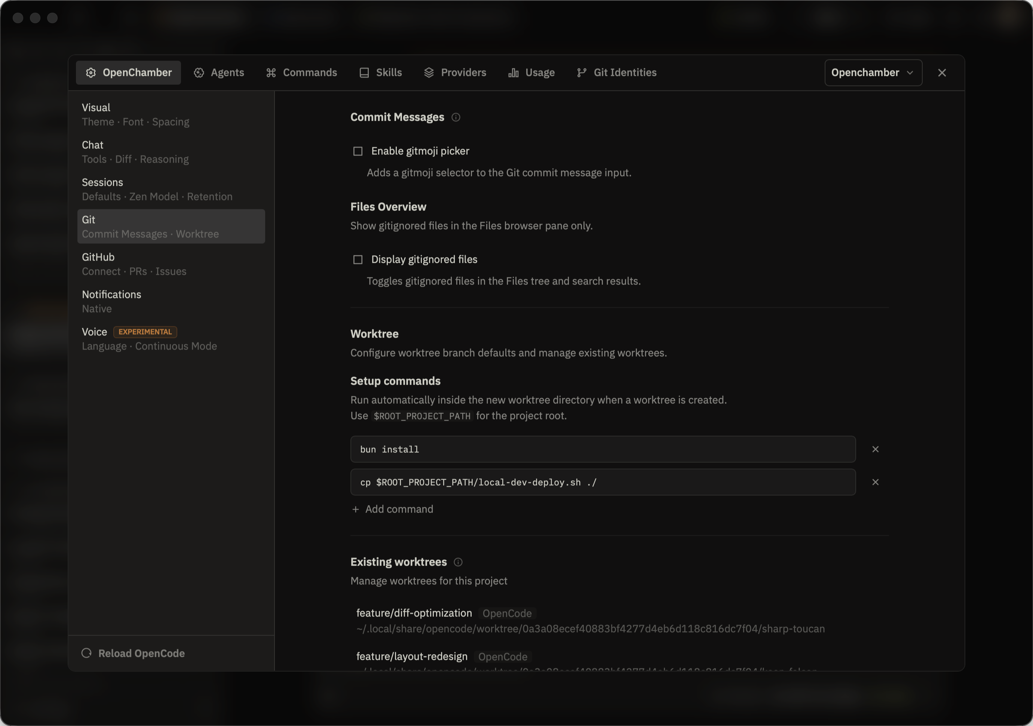Click the Agents tab icon

pos(199,73)
